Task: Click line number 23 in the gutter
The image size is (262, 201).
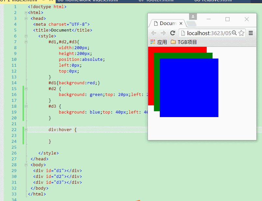Action: (14, 136)
